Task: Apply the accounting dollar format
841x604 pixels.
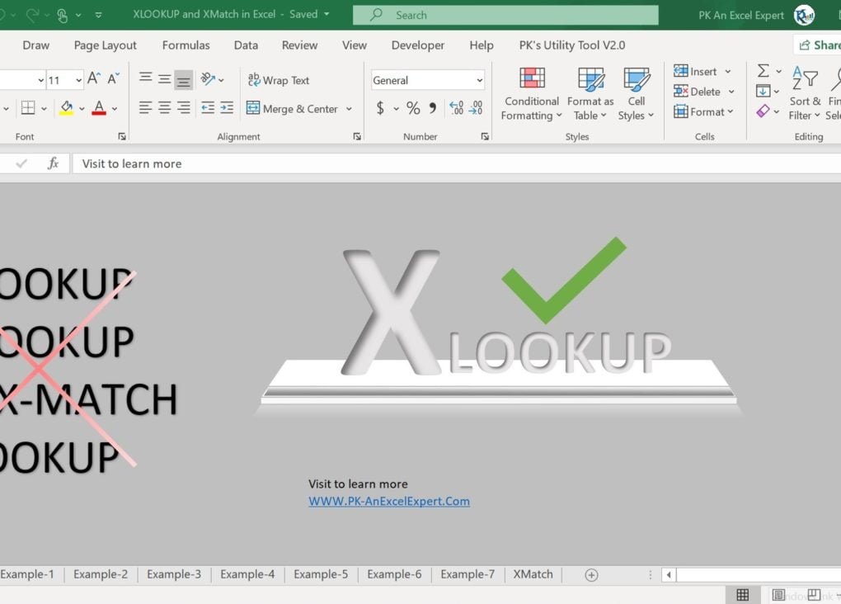Action: [x=380, y=108]
